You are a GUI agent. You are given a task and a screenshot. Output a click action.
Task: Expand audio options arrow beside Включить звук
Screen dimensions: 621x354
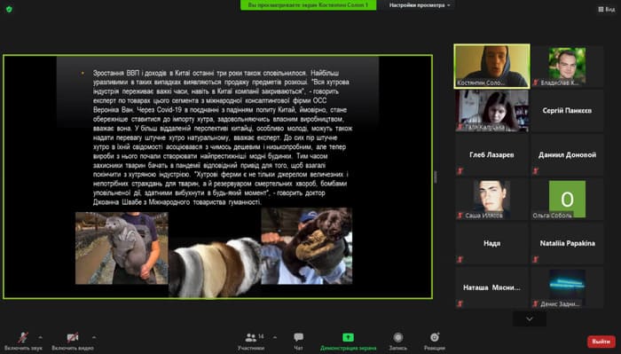click(41, 337)
